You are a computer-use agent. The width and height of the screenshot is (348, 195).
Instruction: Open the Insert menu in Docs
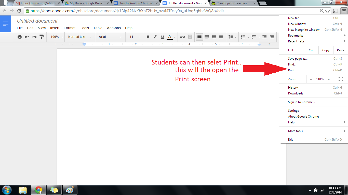[55, 28]
